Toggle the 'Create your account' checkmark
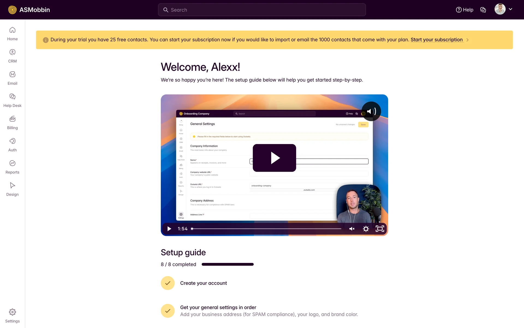Screen dimensions: 524x328 (168, 283)
